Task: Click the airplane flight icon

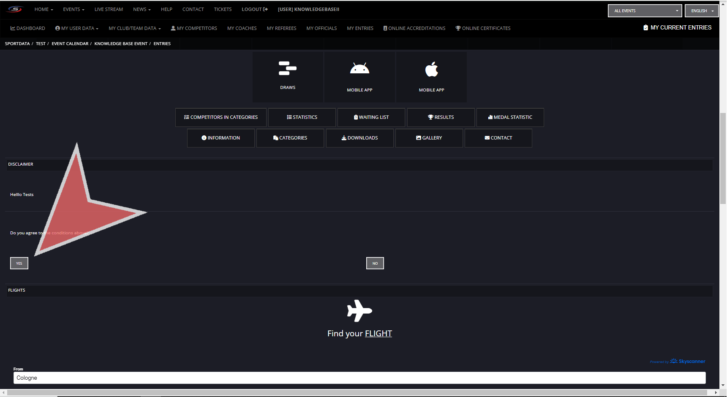Action: click(359, 311)
